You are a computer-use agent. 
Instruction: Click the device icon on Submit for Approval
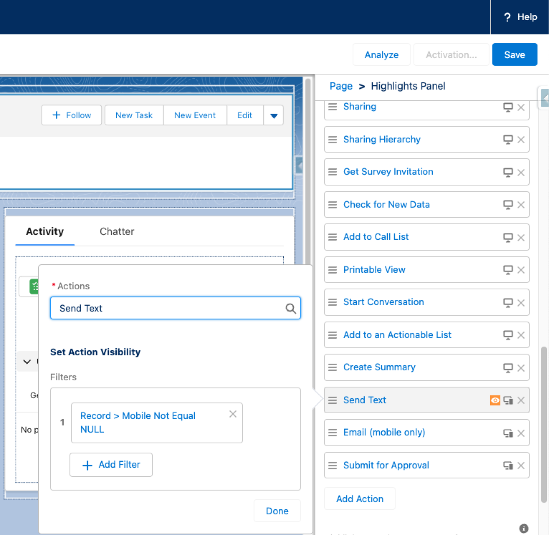coord(508,466)
